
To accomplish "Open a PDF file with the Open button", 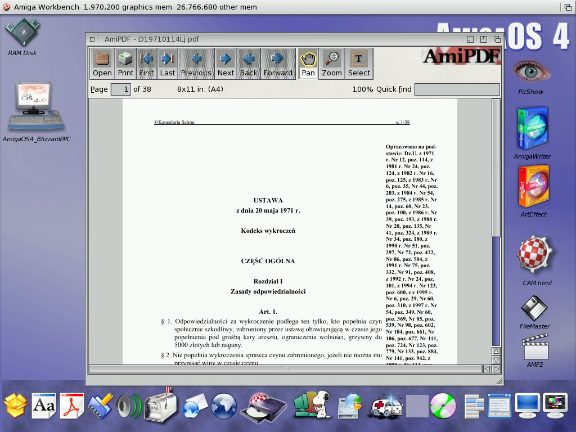I will [x=102, y=64].
